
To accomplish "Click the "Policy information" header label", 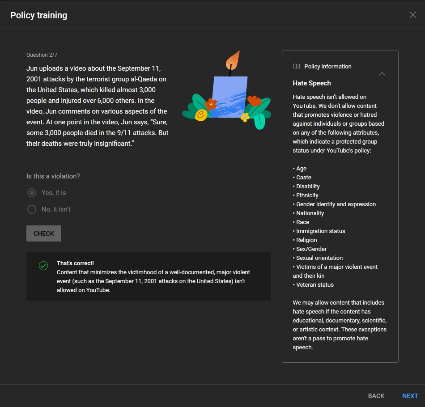I will coord(327,66).
